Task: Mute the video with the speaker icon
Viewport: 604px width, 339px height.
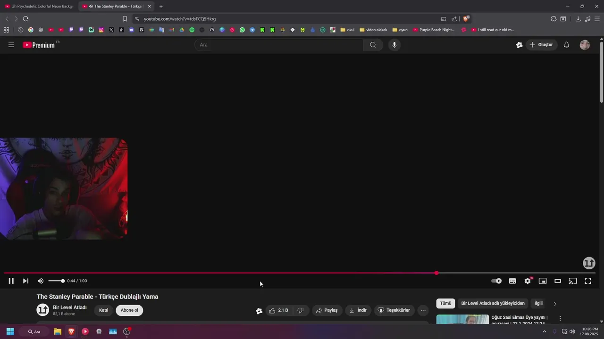Action: [41, 281]
